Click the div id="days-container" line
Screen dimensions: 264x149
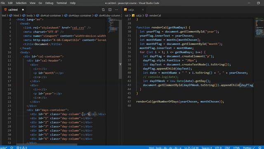coord(48,110)
